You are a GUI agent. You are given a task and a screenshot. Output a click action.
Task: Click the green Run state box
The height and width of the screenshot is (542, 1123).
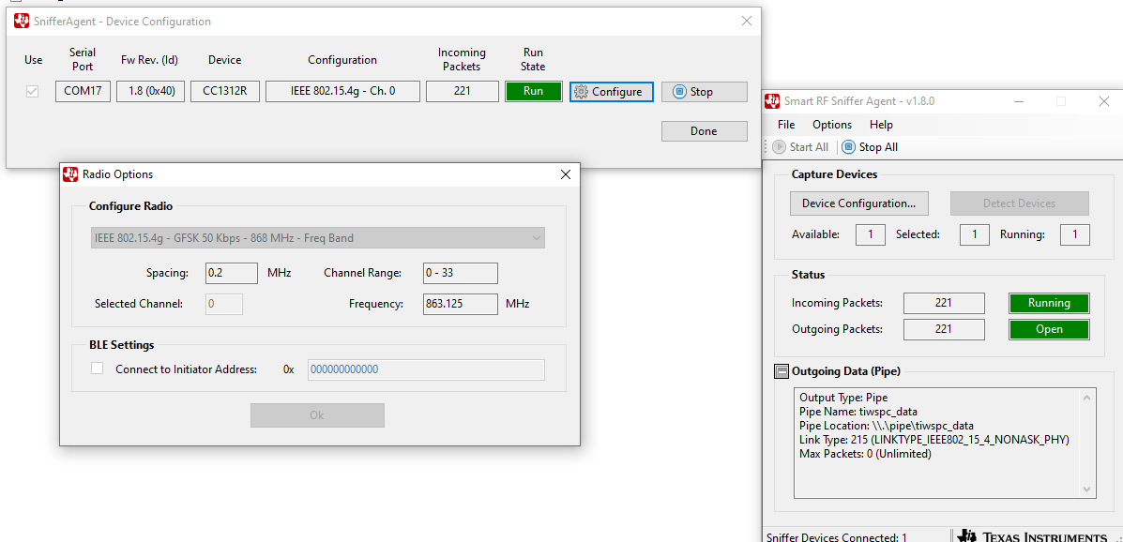pyautogui.click(x=534, y=92)
